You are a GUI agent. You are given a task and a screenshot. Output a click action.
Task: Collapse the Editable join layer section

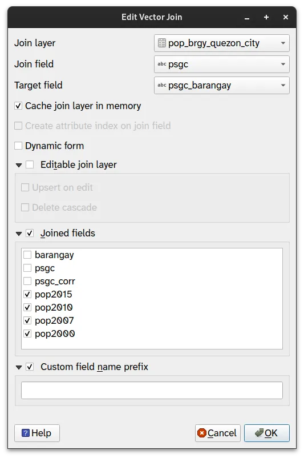19,165
